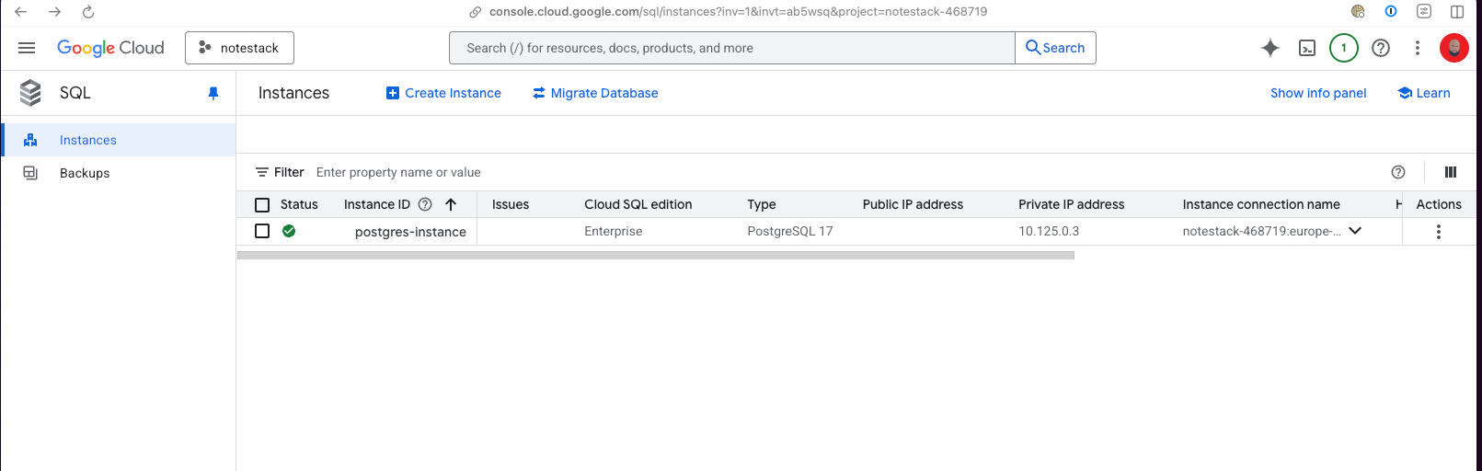Open filter help question mark icon

(x=1398, y=172)
